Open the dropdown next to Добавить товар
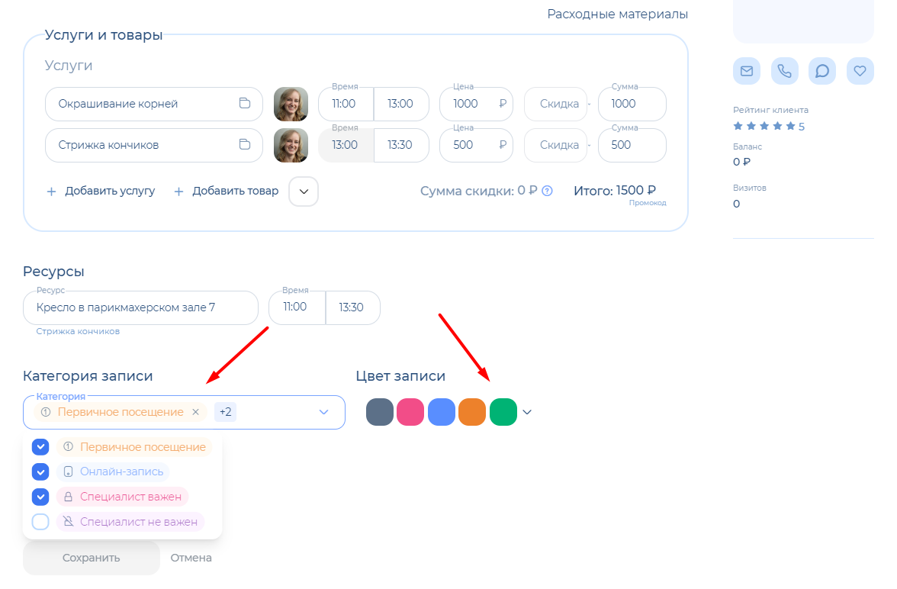 click(x=304, y=192)
